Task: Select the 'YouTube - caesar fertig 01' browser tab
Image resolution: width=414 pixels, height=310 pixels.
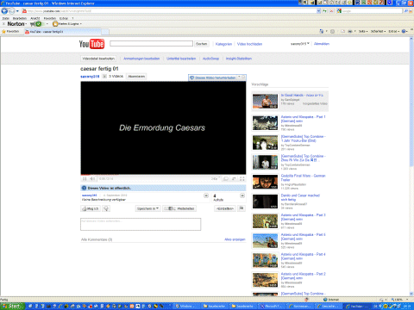Action: 63,32
